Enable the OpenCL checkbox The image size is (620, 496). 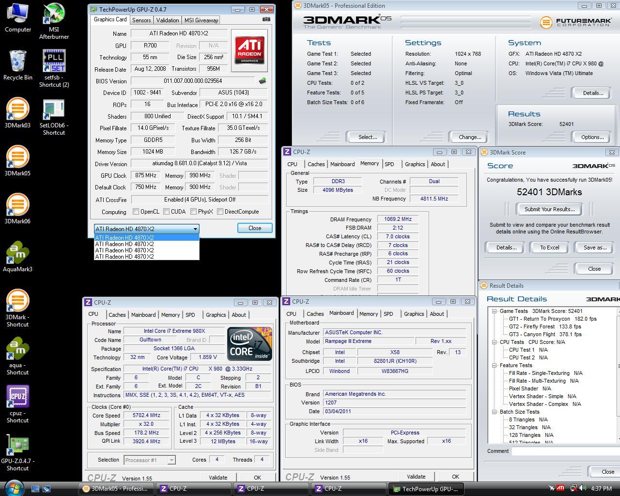[136, 212]
